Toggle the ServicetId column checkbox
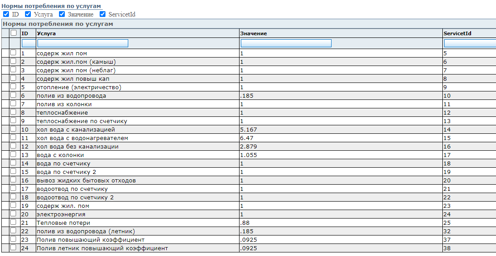 pyautogui.click(x=102, y=14)
